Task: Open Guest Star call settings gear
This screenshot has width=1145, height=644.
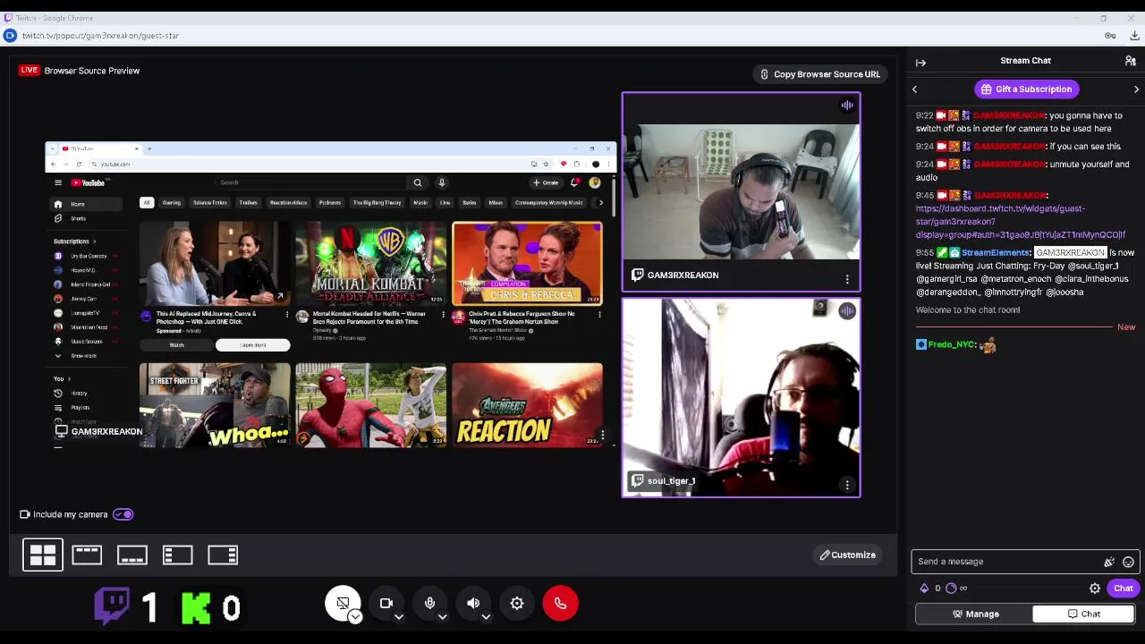Action: point(517,603)
